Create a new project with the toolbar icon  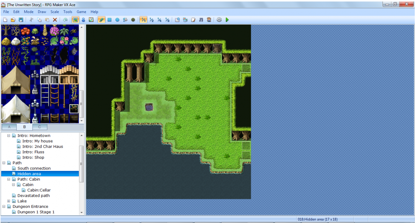(x=5, y=20)
